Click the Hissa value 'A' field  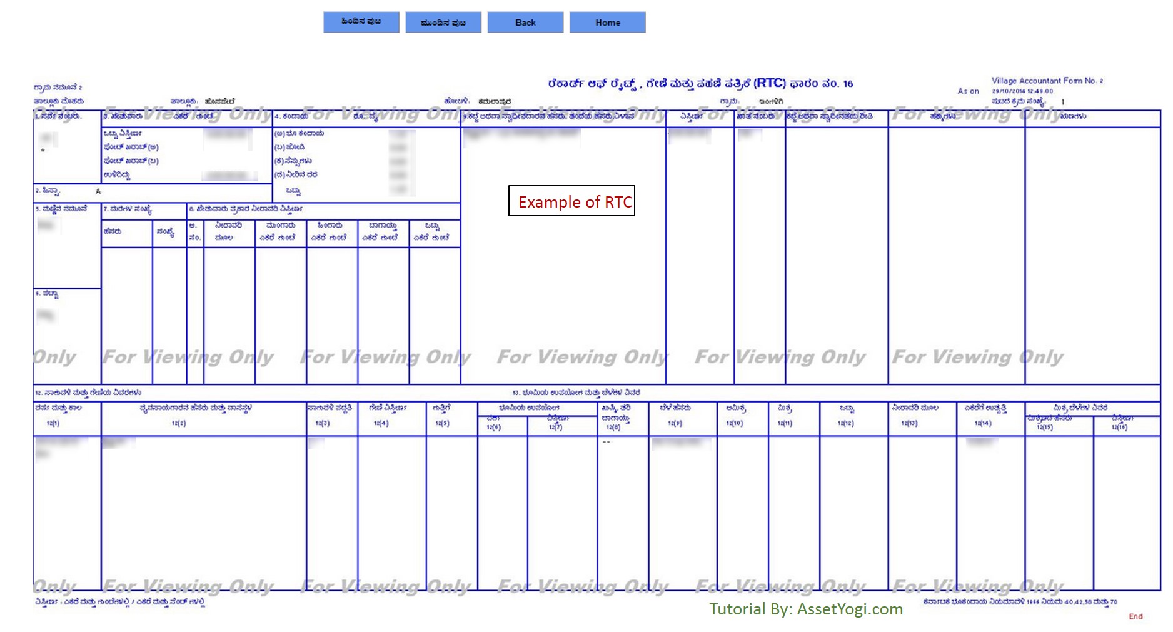click(98, 191)
